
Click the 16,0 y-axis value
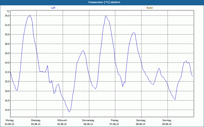pyautogui.click(x=7, y=101)
